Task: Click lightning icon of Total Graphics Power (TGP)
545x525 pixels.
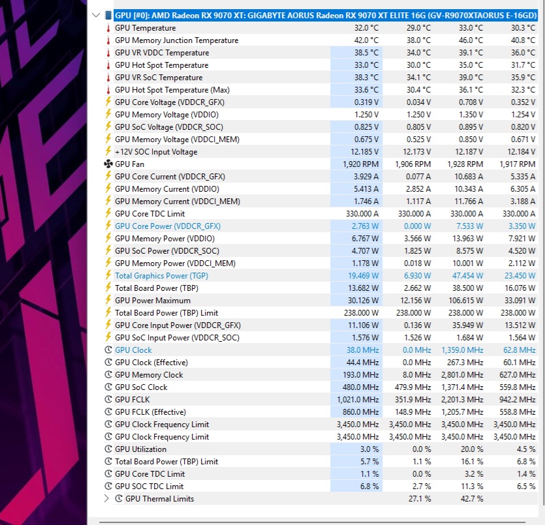Action: (108, 275)
